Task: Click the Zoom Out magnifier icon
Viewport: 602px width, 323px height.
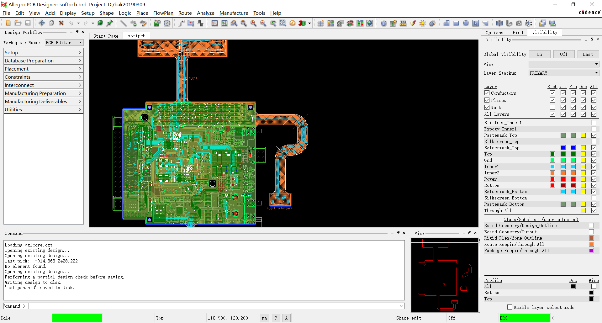Action: click(263, 23)
